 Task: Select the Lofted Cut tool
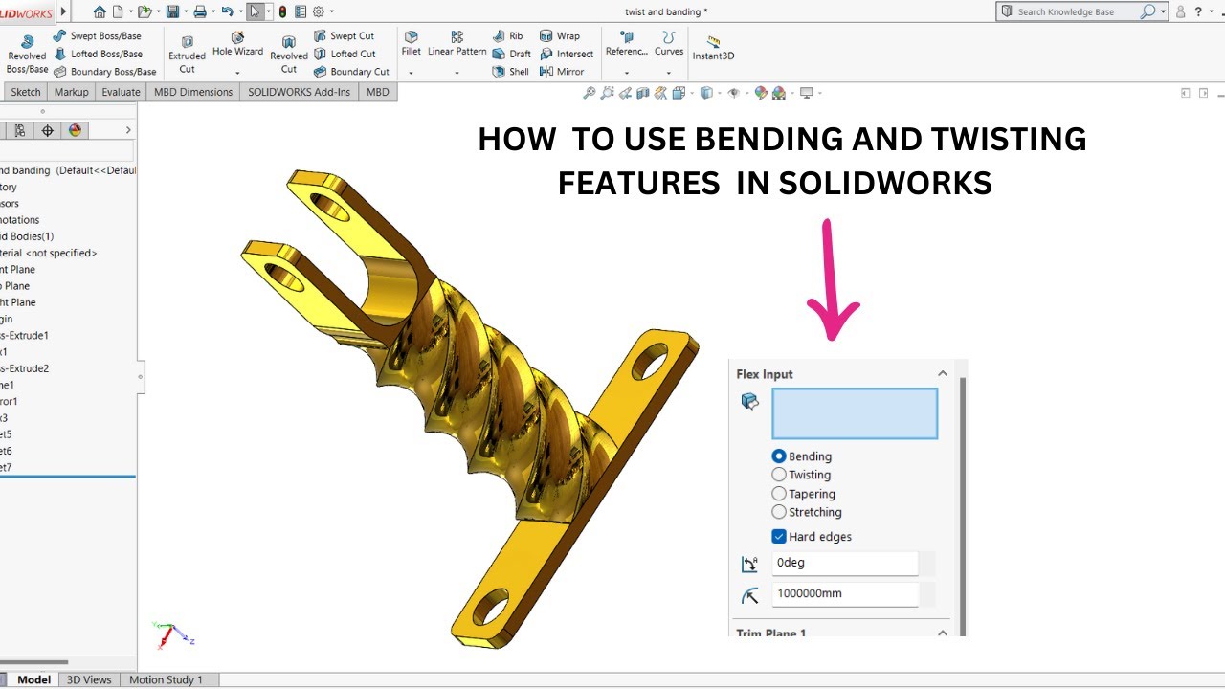345,54
